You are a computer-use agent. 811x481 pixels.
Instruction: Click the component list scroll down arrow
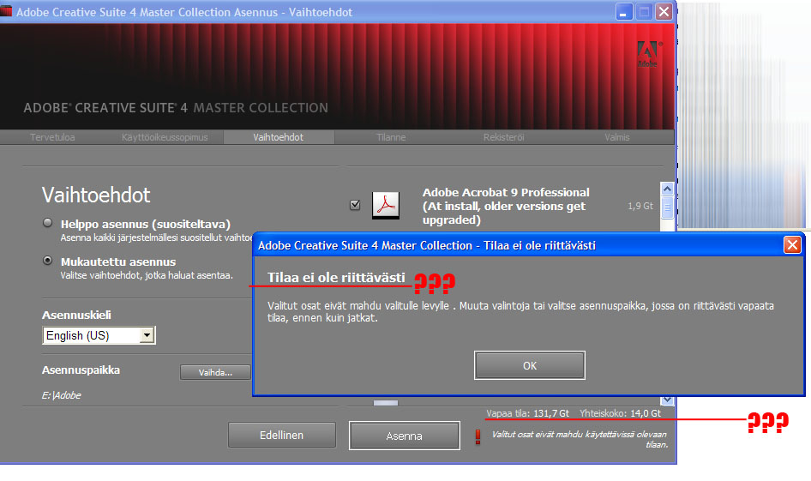(x=667, y=400)
